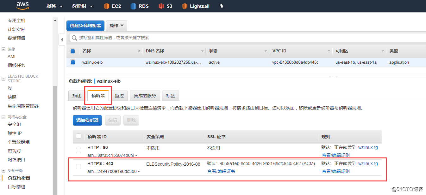Open 查看/编辑规则 for HTTP:80 listener

[x=336, y=155]
